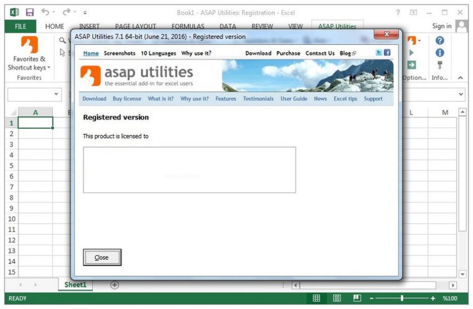
Task: Switch to the PAGE LAYOUT tab
Action: tap(136, 26)
